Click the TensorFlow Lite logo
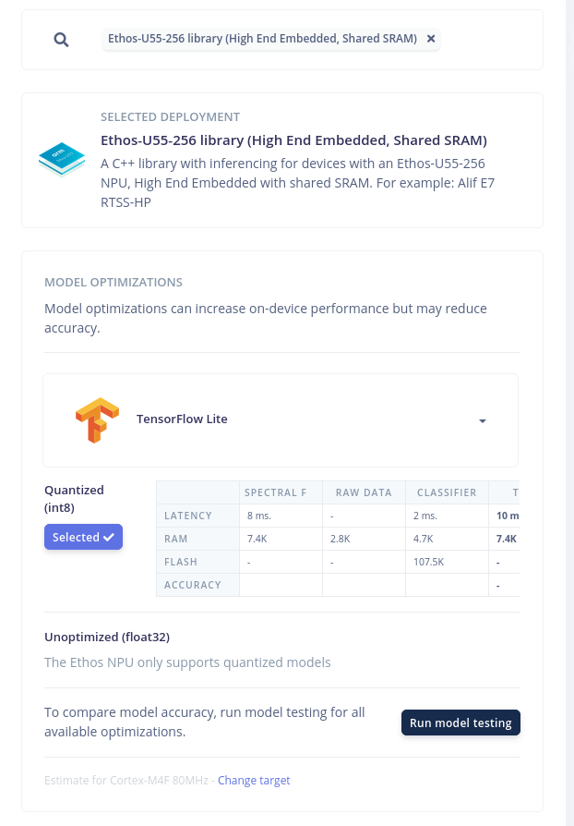The image size is (574, 826). click(x=97, y=419)
